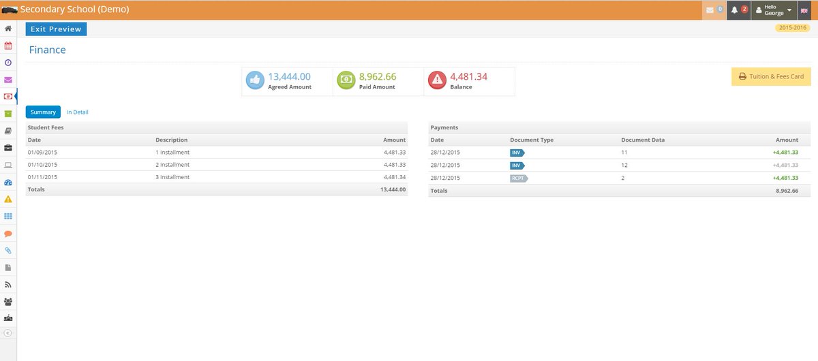The height and width of the screenshot is (361, 818).
Task: Click the 2015-2016 academic year badge
Action: point(791,27)
